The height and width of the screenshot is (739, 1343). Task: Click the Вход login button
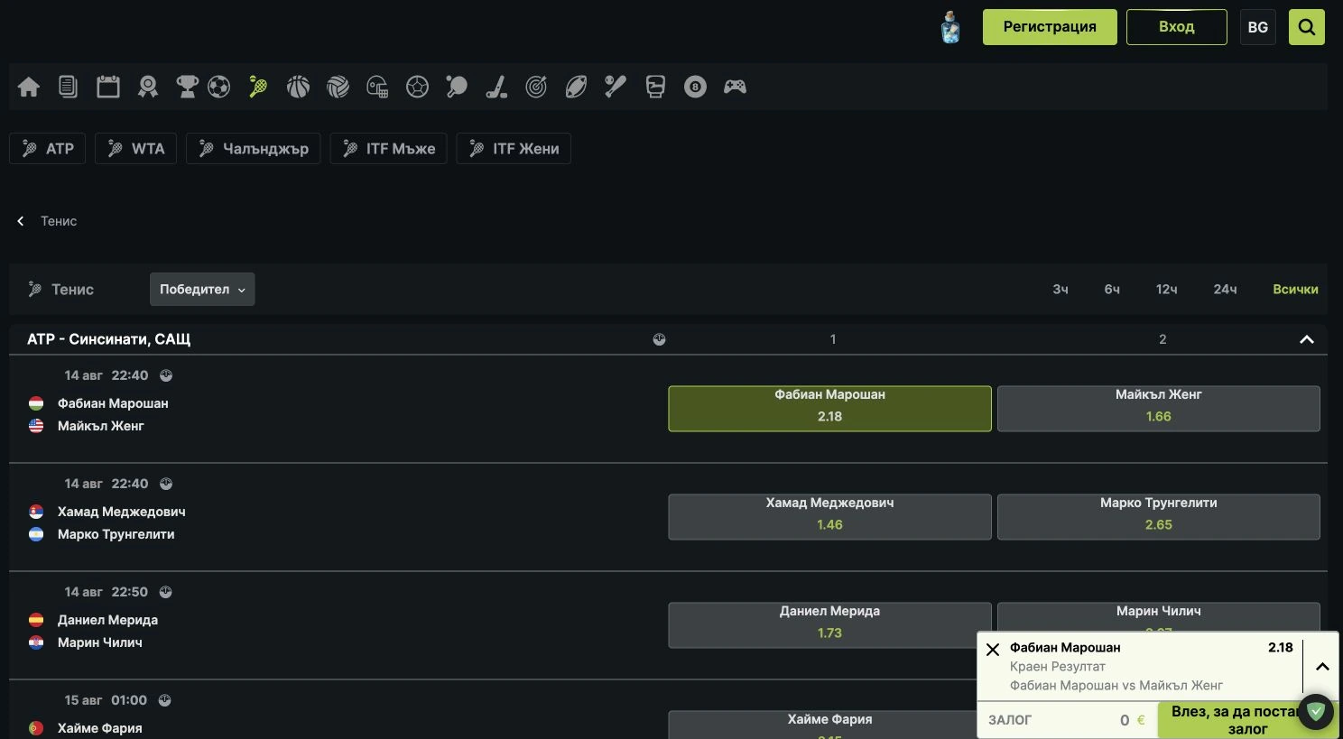(x=1177, y=27)
